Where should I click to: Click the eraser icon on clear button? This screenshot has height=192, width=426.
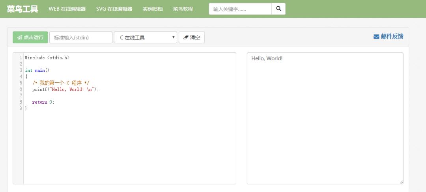pos(186,37)
